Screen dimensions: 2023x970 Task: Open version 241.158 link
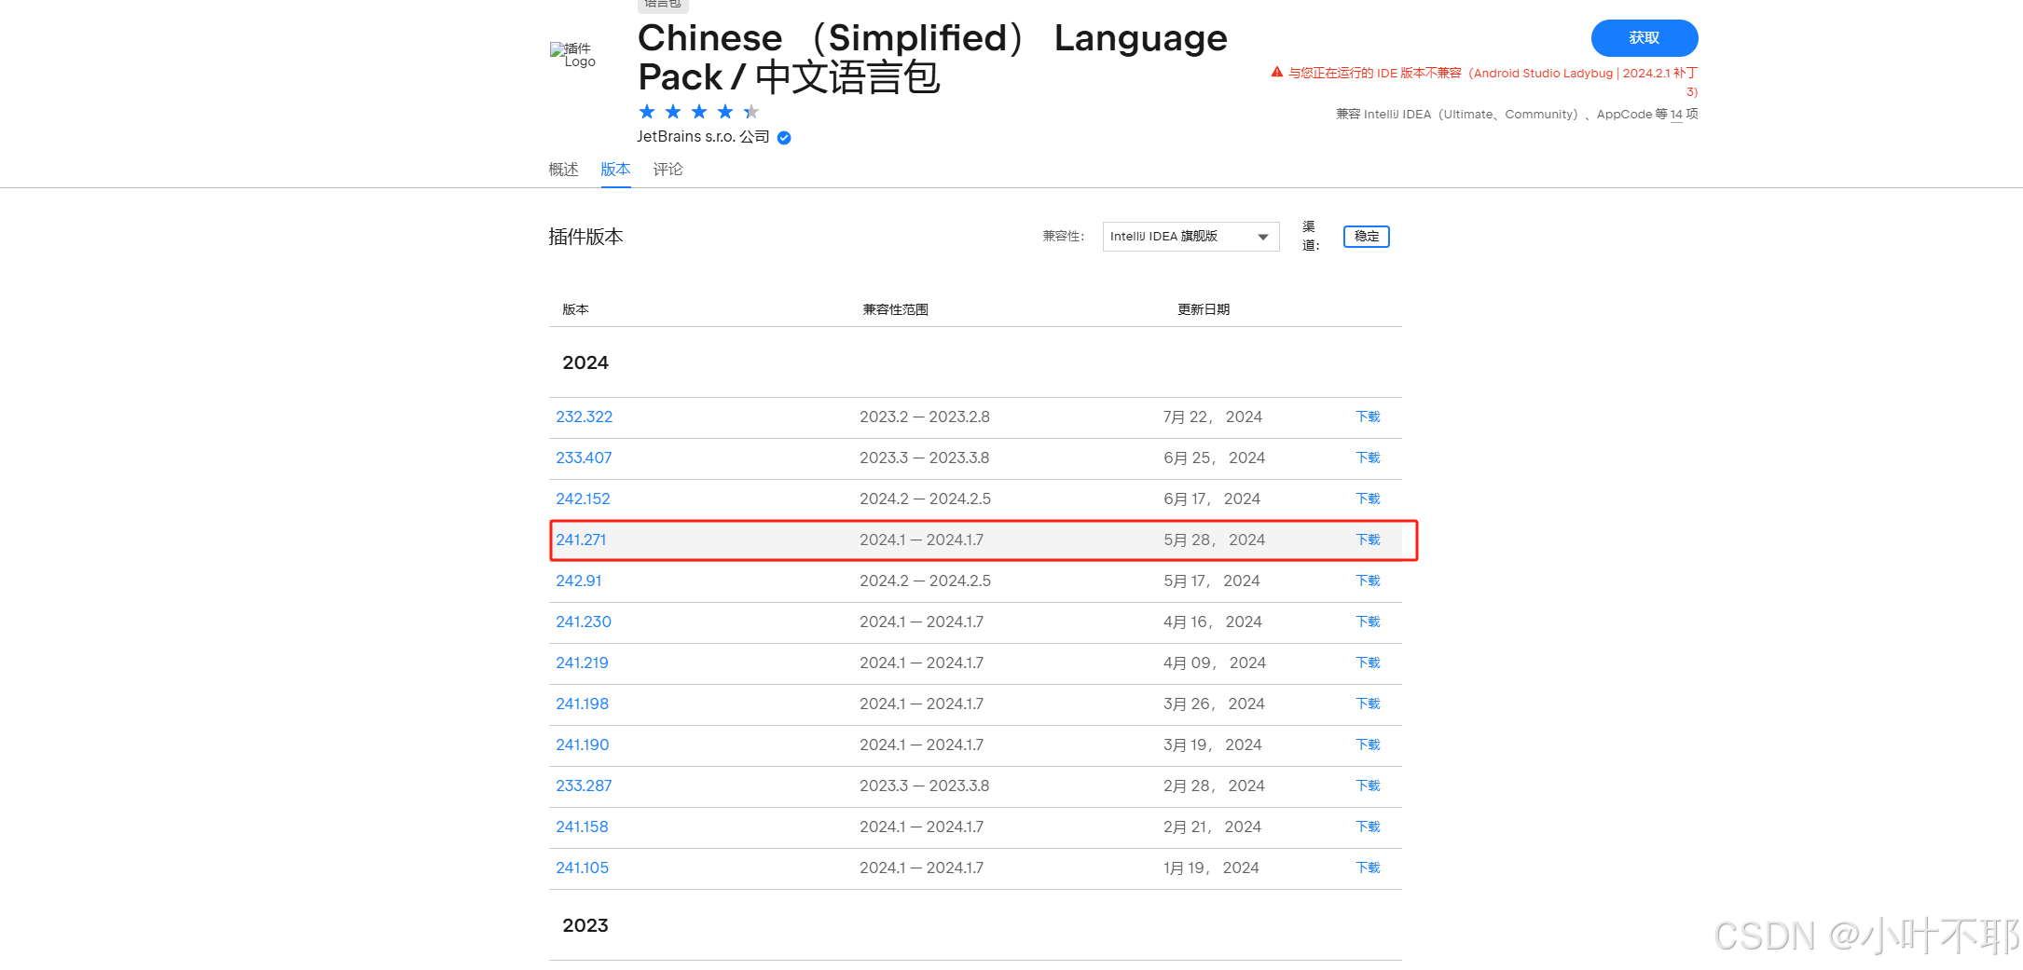pos(582,827)
